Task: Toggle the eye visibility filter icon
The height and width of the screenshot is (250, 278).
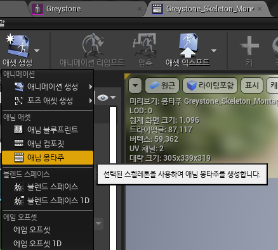Action: (x=103, y=97)
